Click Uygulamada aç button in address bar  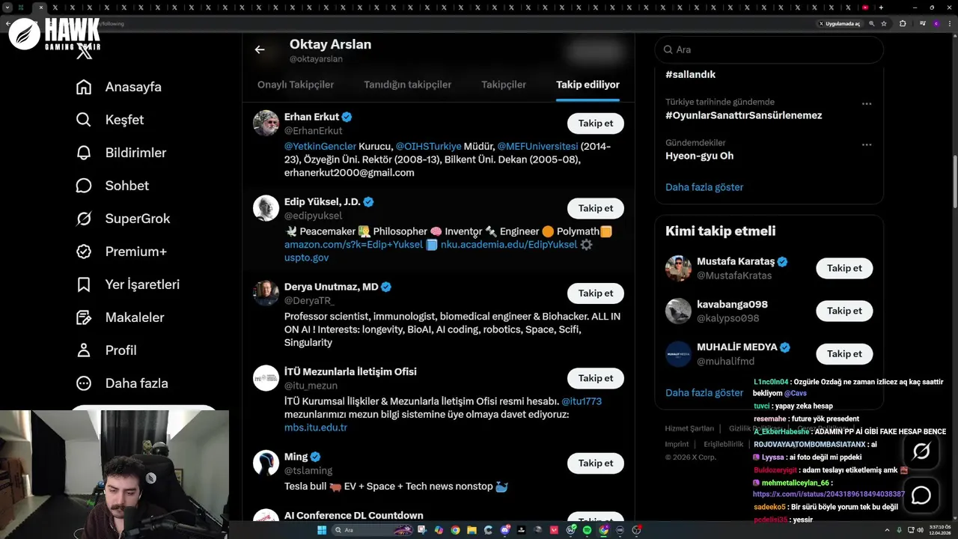(840, 23)
